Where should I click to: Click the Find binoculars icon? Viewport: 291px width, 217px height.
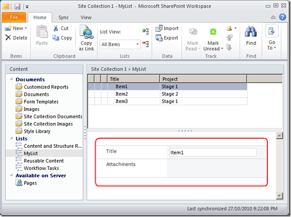click(x=251, y=32)
